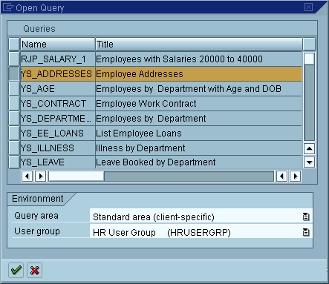Select row marker for YS_EE_LOANS
The image size is (329, 284).
(x=14, y=133)
